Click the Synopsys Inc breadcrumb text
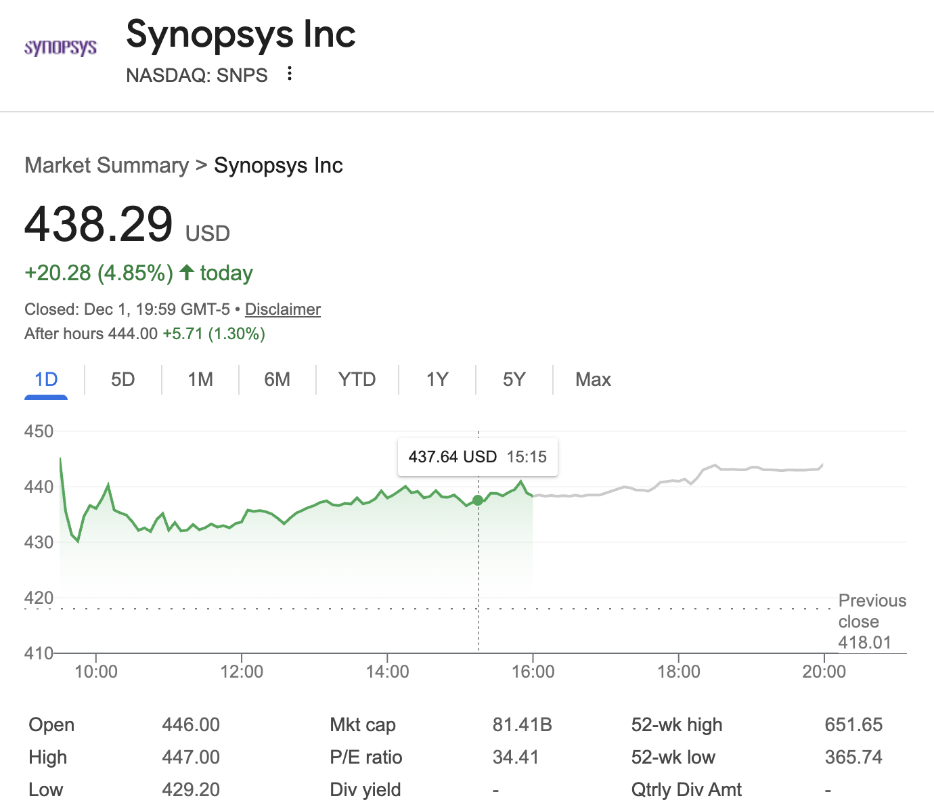Screen dimensions: 934x811 click(278, 165)
